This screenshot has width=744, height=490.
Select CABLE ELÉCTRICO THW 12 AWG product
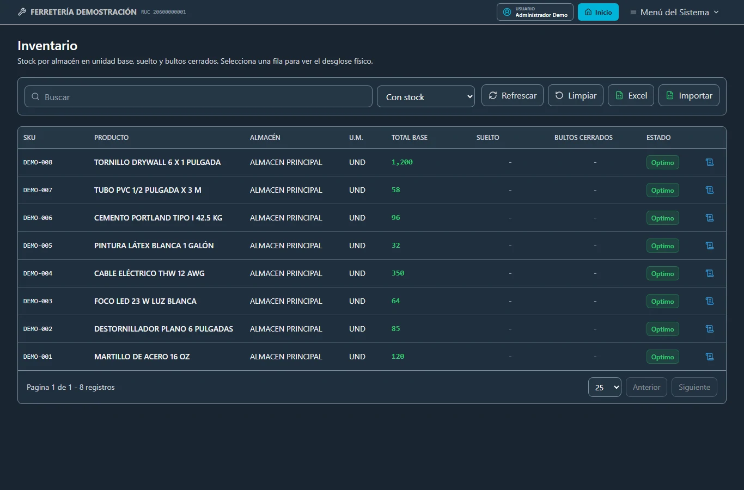click(149, 273)
